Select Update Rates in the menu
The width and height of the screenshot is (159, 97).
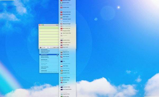click(x=44, y=70)
